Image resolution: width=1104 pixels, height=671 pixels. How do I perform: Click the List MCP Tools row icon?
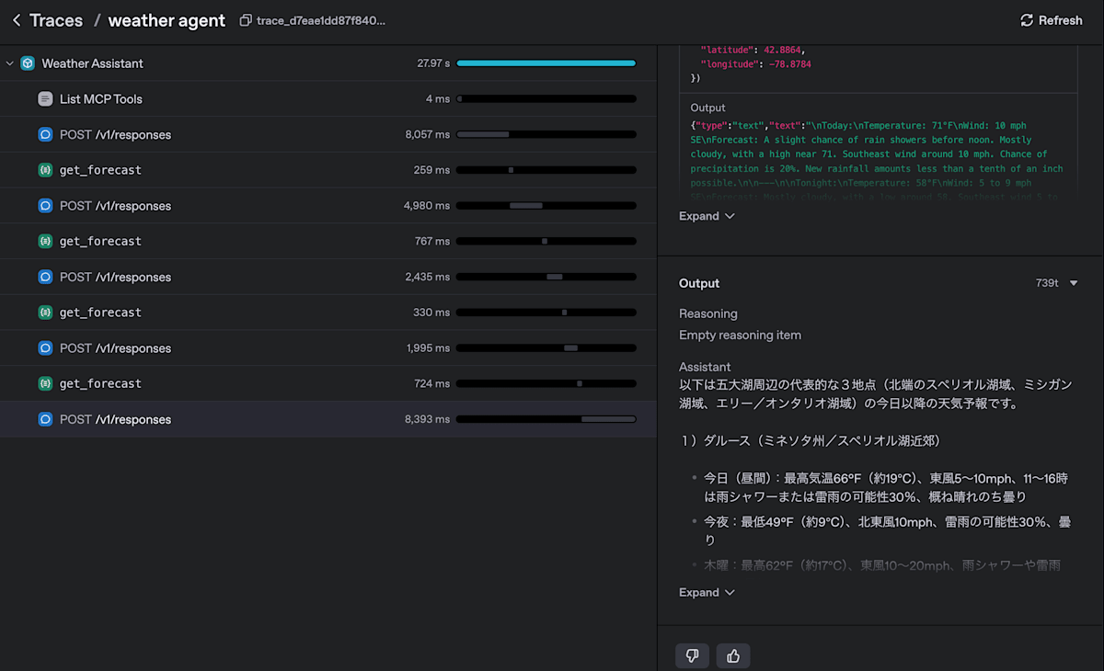point(45,98)
